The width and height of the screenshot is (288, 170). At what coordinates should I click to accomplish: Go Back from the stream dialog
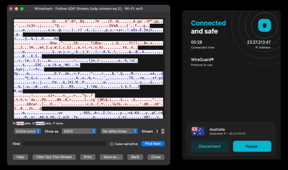pos(135,157)
